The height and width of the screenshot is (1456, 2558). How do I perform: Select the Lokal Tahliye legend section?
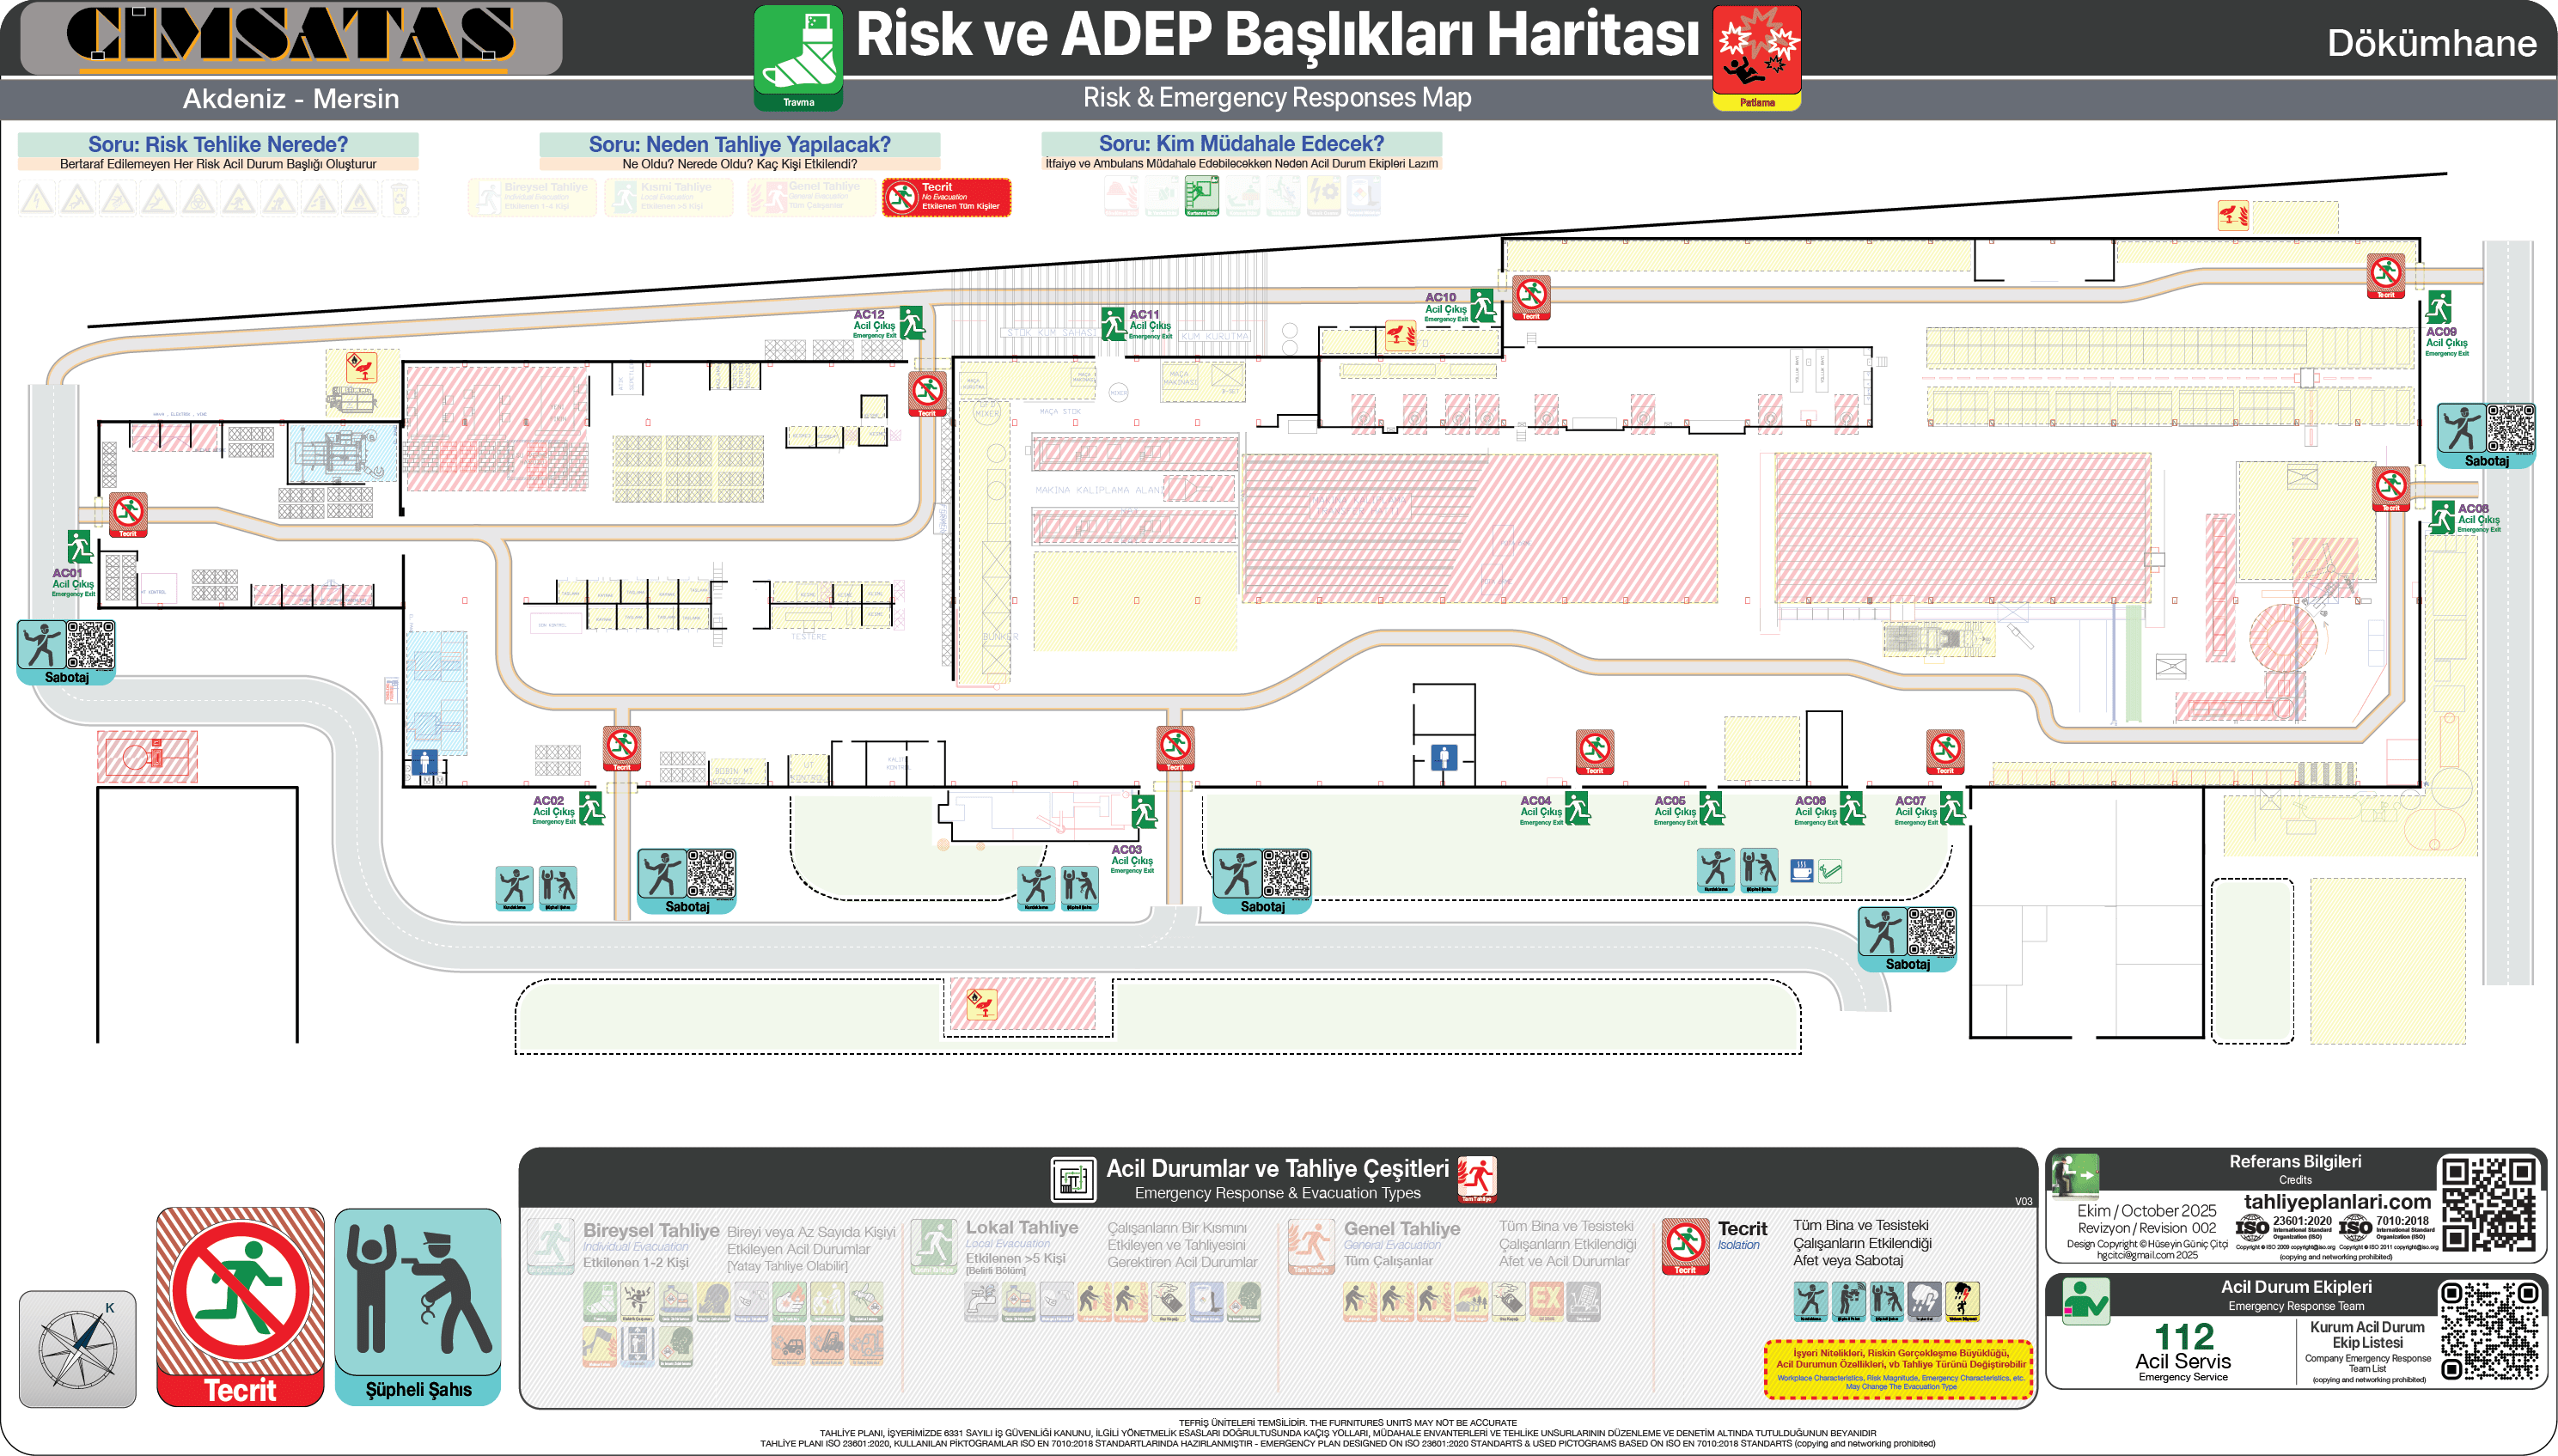coord(1022,1230)
